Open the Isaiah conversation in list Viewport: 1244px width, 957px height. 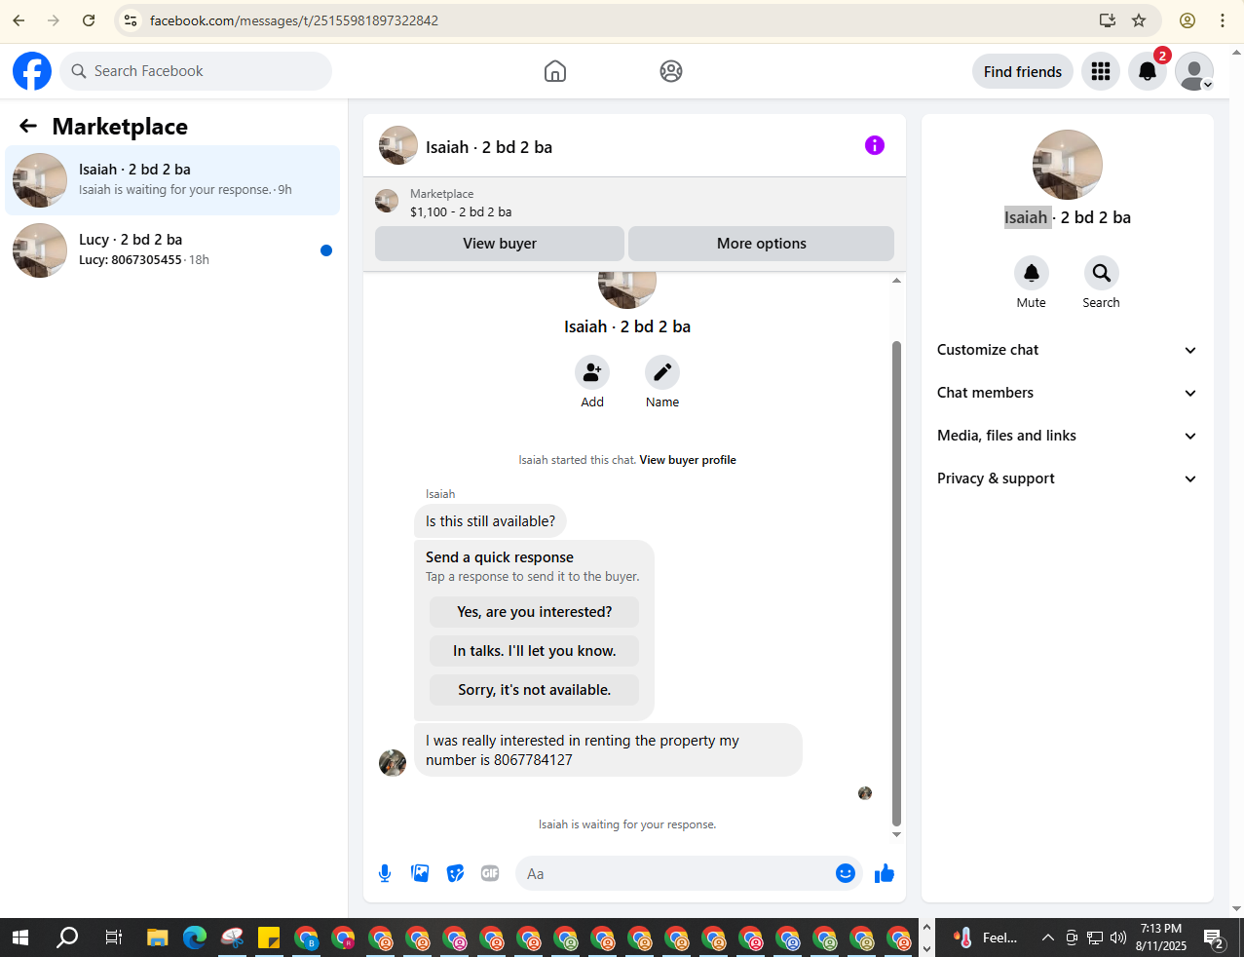pyautogui.click(x=172, y=180)
